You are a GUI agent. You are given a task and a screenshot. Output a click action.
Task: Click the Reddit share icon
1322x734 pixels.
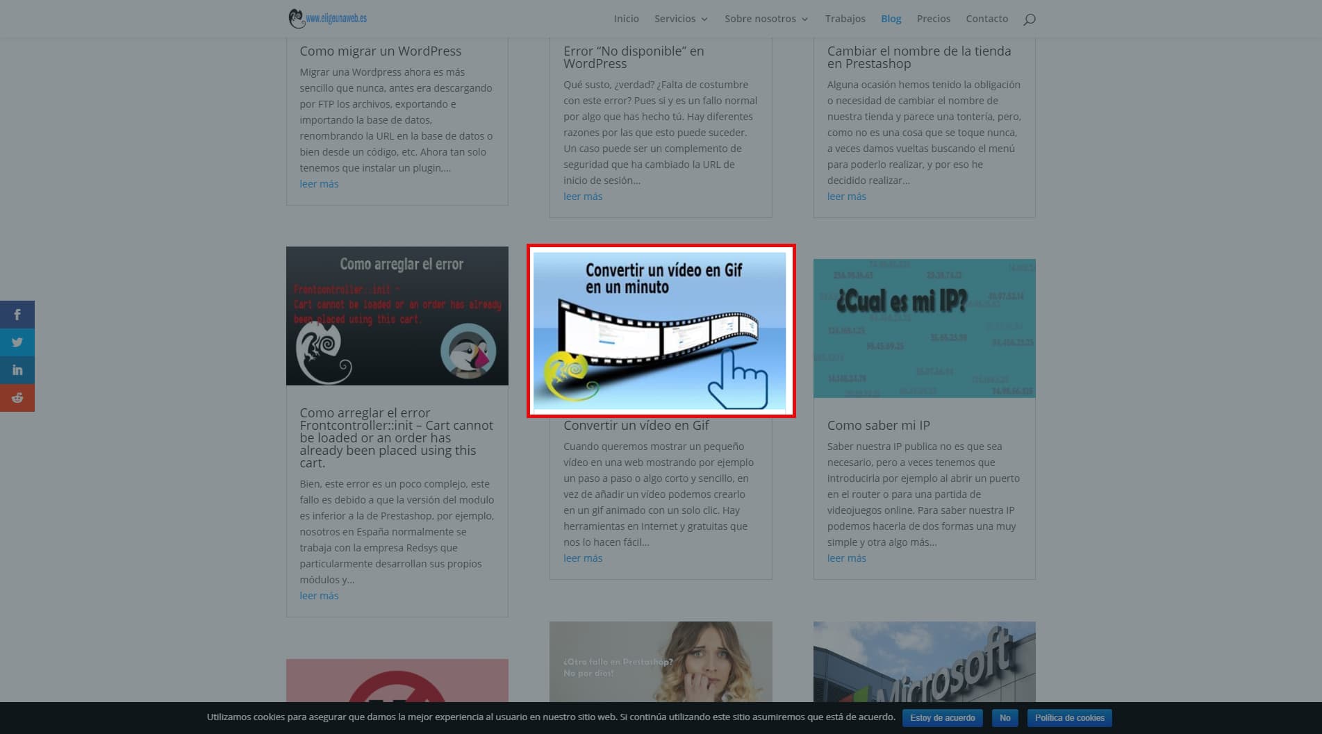(17, 398)
